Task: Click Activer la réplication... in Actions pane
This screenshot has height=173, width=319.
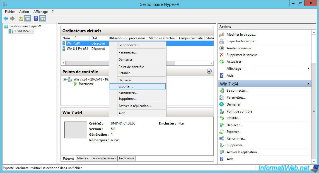Action: [x=243, y=152]
